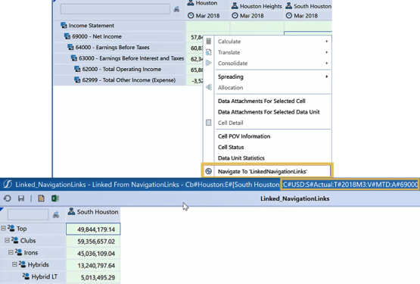
Task: Open the orange report document icon
Action: 42,198
